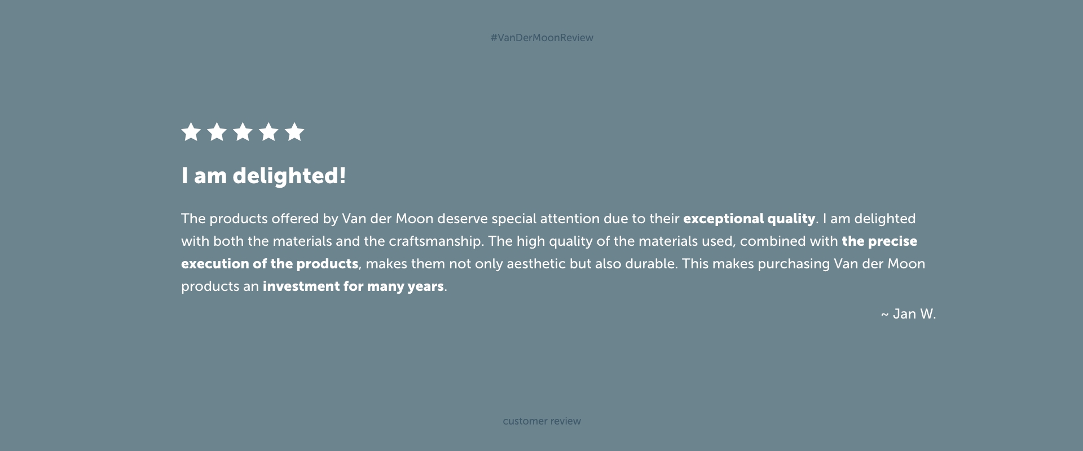Click the #VanDerMoonReview hashtag
This screenshot has height=451, width=1083.
[541, 38]
